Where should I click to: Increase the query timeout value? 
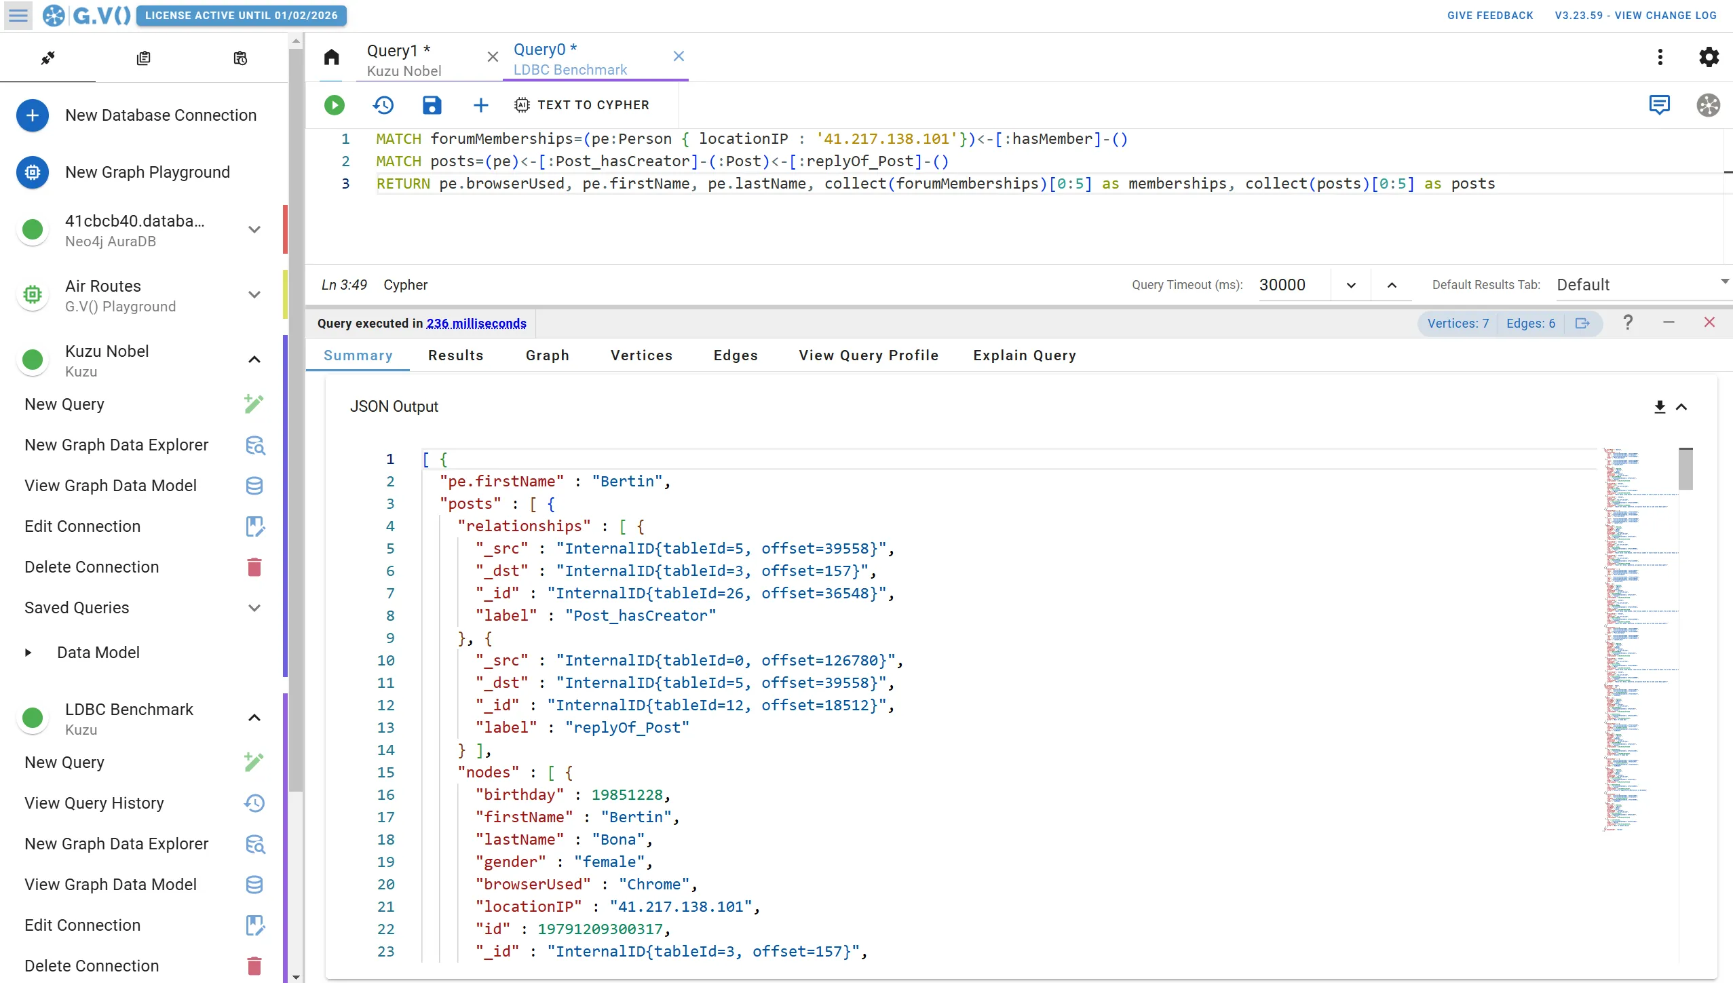[1391, 285]
